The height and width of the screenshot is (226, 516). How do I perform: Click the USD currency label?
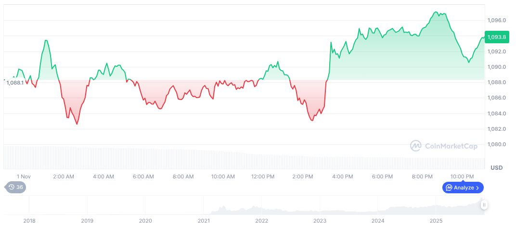(x=496, y=167)
